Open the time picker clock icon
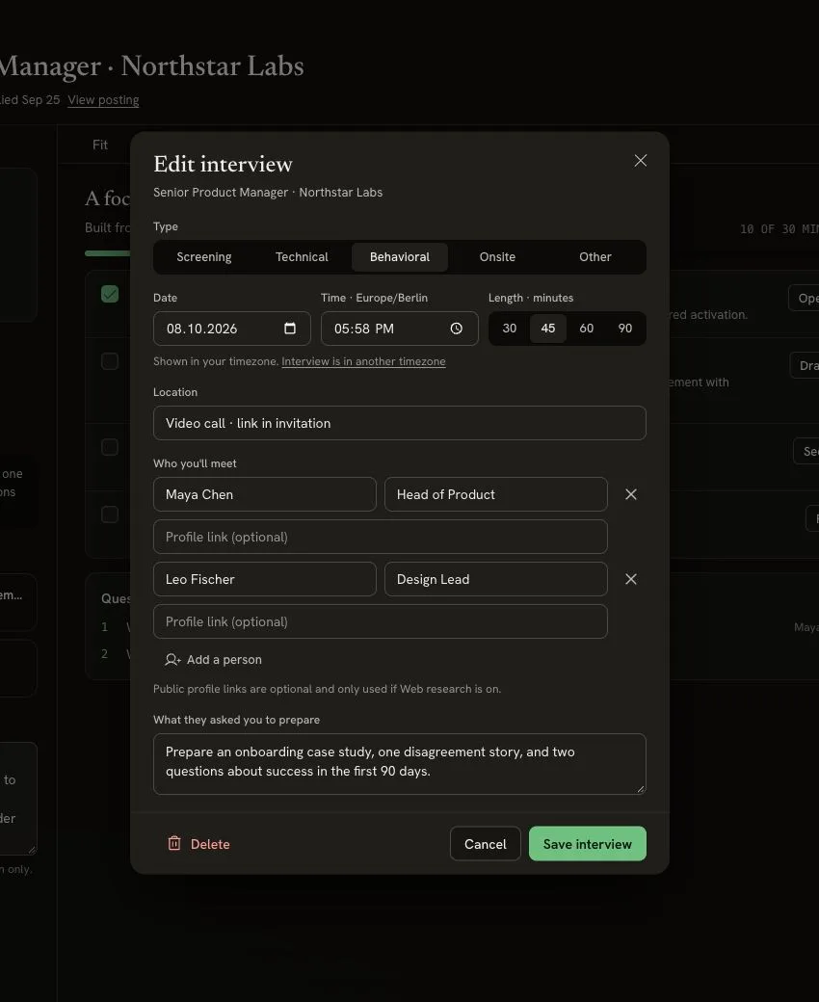This screenshot has height=1002, width=819. coord(456,329)
